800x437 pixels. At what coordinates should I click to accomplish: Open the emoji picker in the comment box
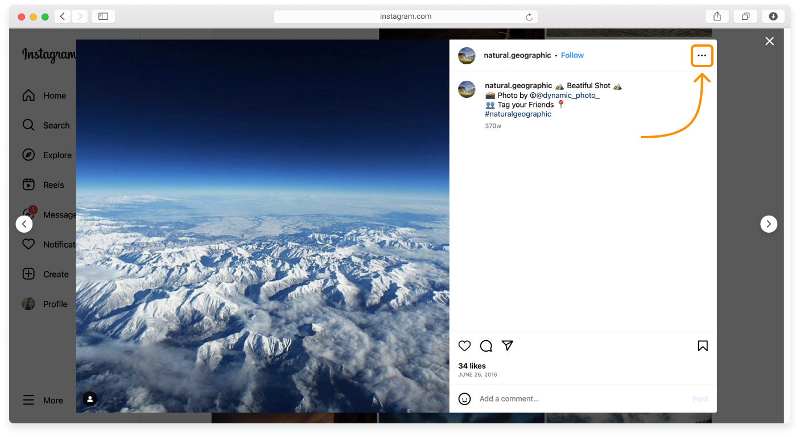point(464,398)
